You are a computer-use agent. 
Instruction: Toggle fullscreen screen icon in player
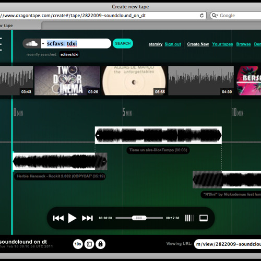[x=204, y=218]
